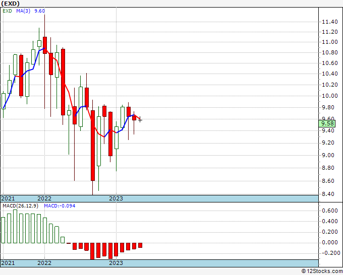Click 2022 on the price chart time axis

click(44, 198)
